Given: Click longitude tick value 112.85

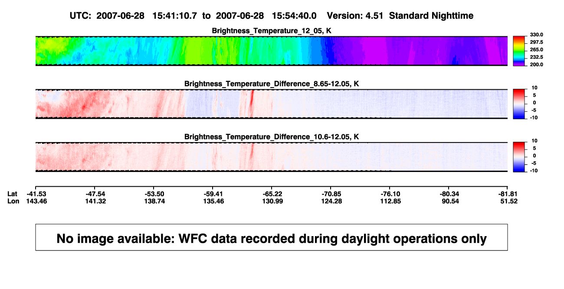Looking at the screenshot, I should point(390,201).
